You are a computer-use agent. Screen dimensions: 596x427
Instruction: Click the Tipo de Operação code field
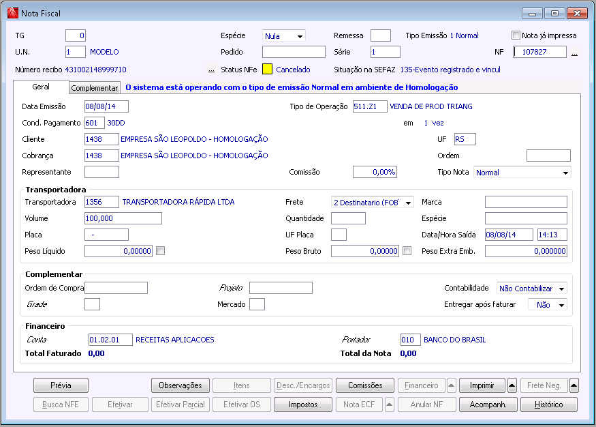(x=370, y=106)
